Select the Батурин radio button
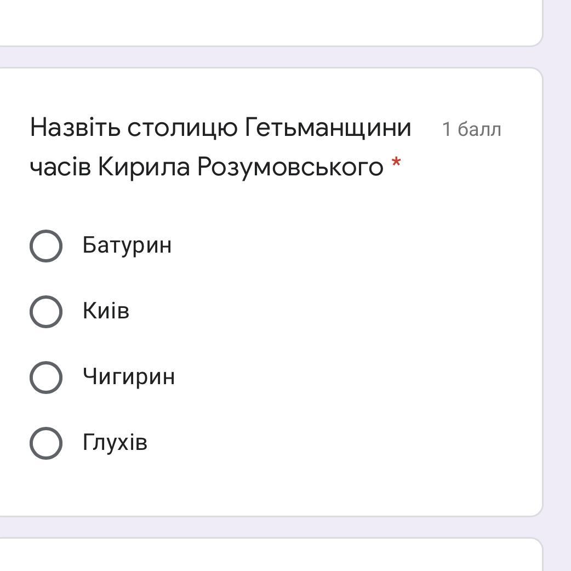 [45, 246]
